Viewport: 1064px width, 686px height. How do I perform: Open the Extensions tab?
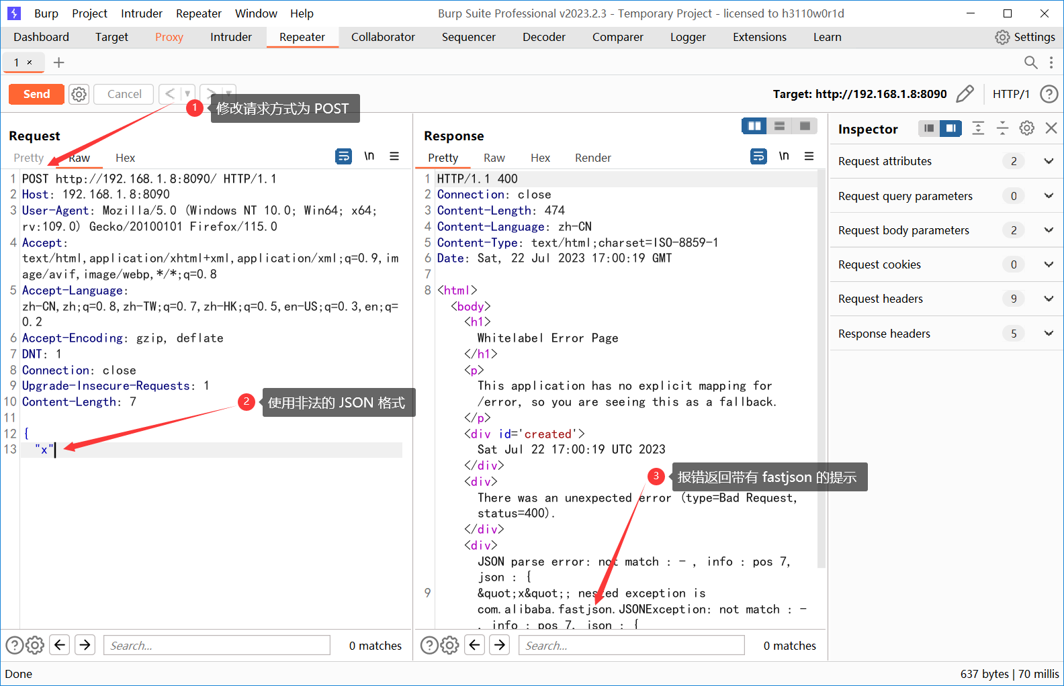760,37
